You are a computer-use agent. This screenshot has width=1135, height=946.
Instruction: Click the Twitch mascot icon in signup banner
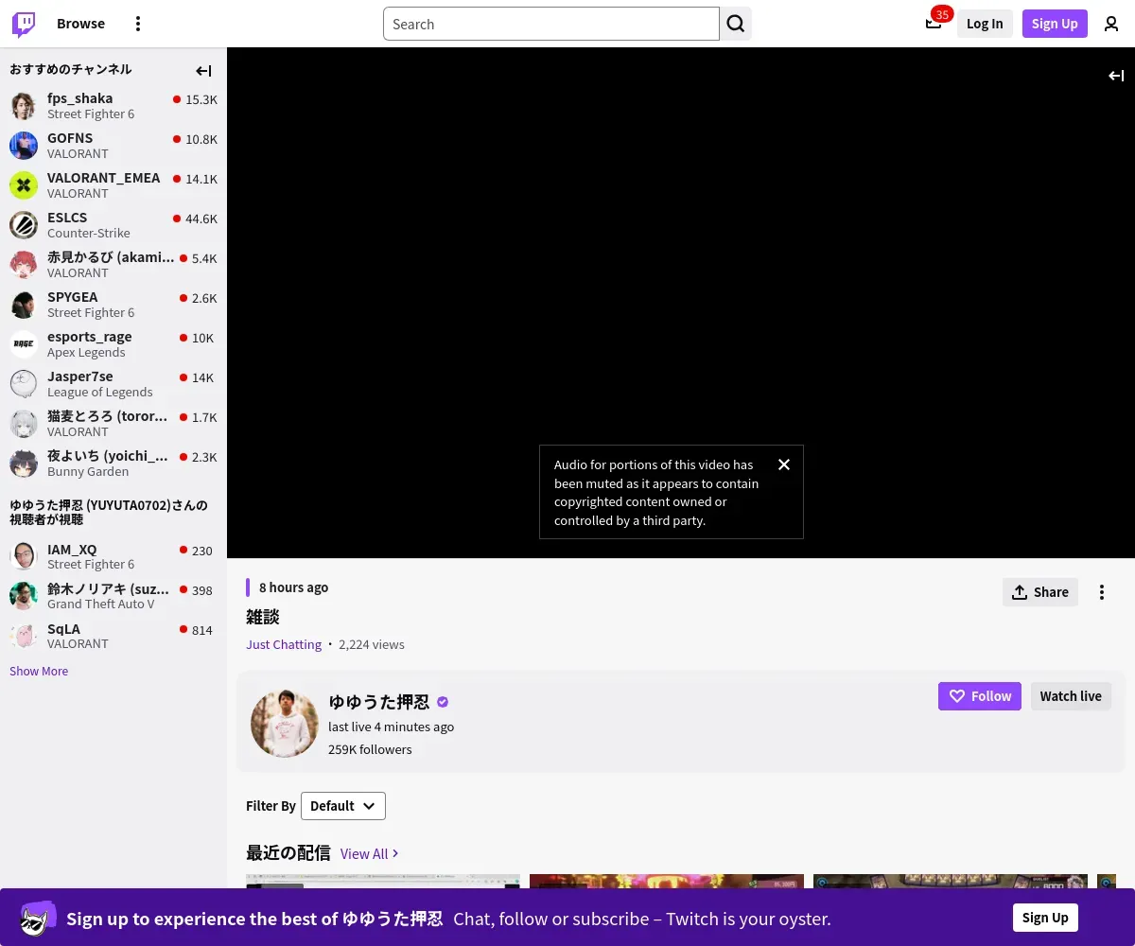(38, 918)
